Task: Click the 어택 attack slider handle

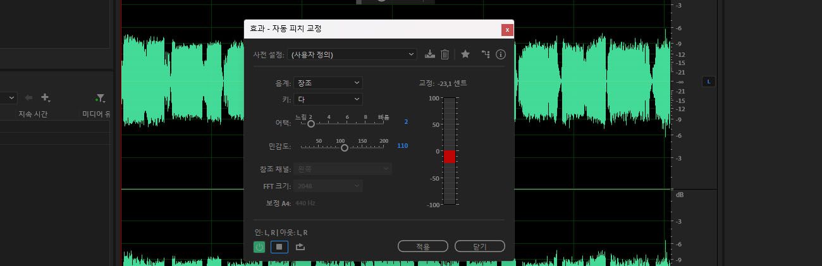Action: coord(311,124)
